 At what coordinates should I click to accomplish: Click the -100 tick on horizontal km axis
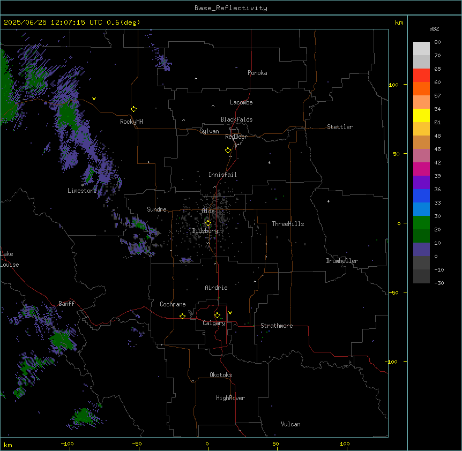coord(67,444)
